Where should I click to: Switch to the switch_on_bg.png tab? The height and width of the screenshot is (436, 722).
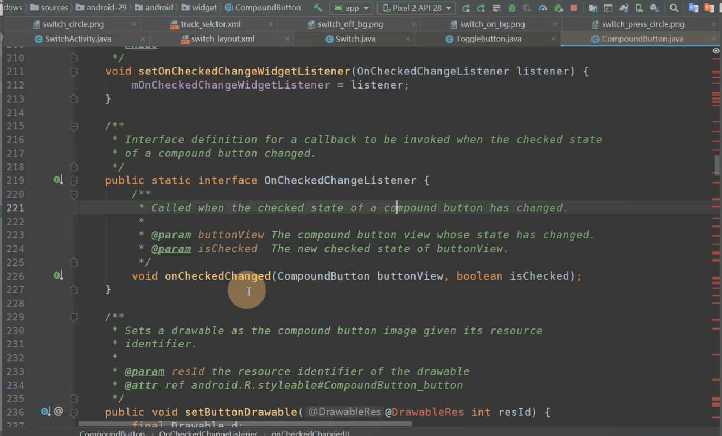click(x=491, y=24)
